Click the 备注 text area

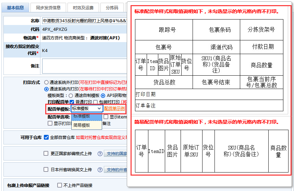click(84, 66)
